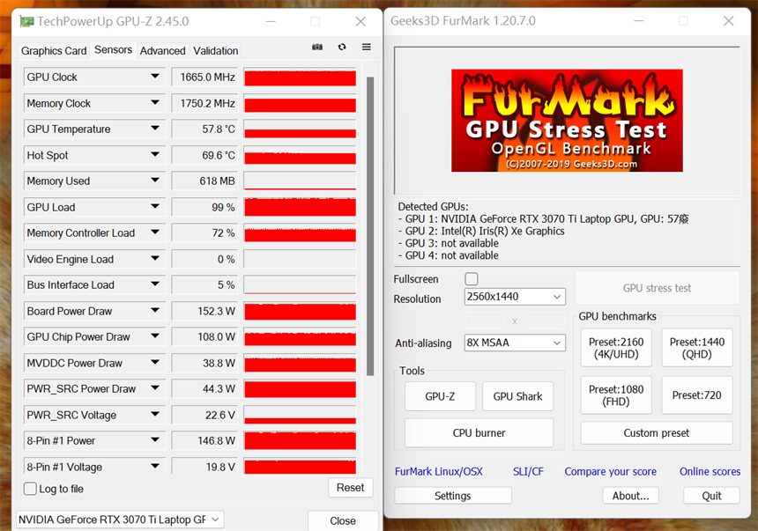Click the Compare your score link

tap(611, 472)
